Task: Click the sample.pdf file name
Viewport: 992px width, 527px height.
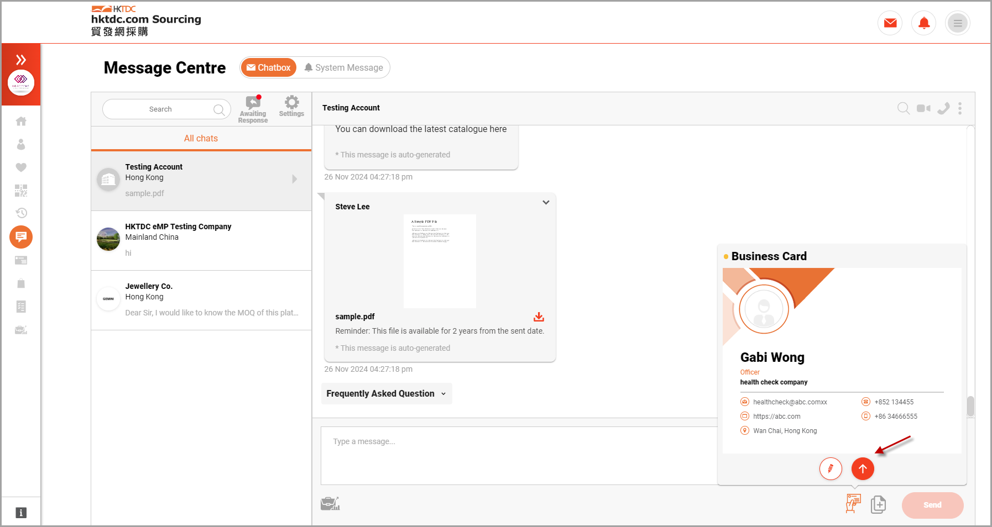Action: (355, 317)
